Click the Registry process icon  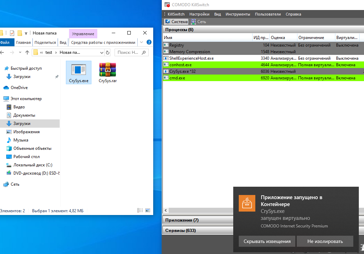coord(166,45)
